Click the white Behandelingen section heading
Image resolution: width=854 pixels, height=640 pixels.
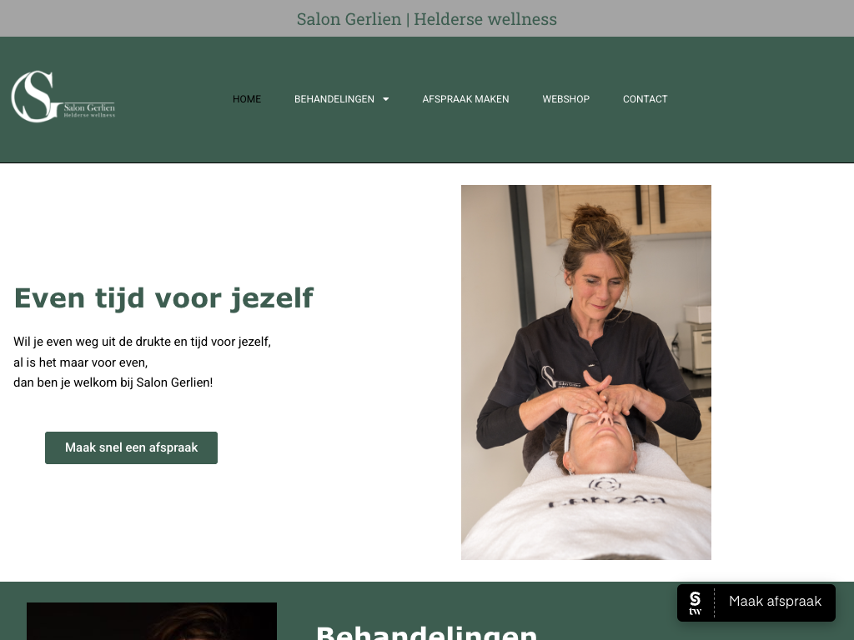pos(426,632)
